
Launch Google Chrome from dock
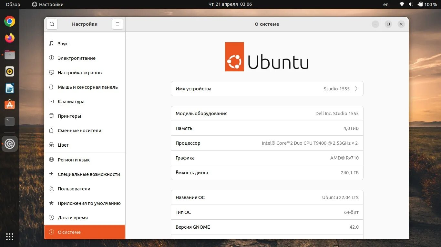point(10,22)
